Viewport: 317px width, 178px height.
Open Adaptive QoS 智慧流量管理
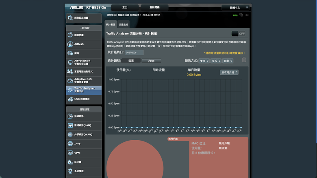tap(84, 81)
